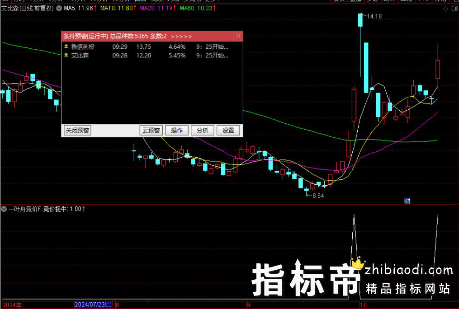Click the alert arrow icon beside 鲁信创投

pyautogui.click(x=66, y=47)
